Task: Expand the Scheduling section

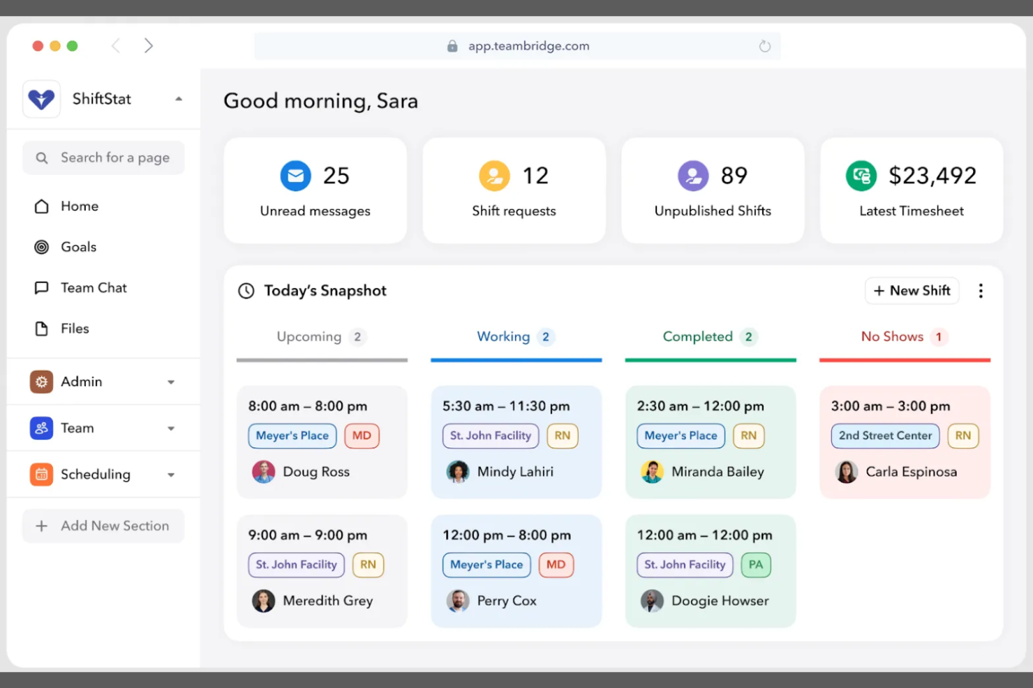Action: click(x=171, y=475)
